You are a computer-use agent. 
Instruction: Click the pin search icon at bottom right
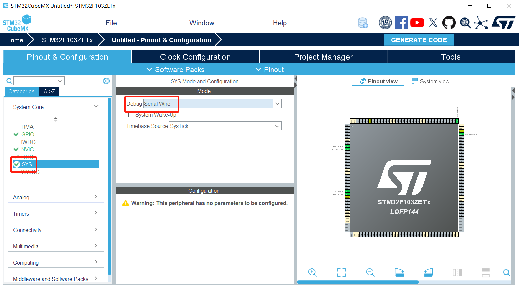(x=507, y=273)
